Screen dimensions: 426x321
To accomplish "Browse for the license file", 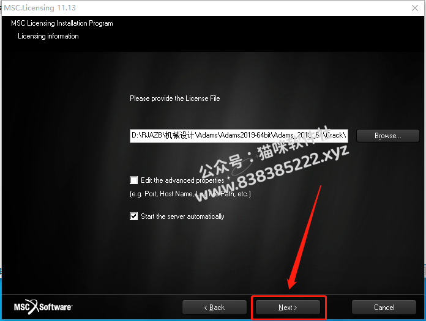I will (x=387, y=136).
